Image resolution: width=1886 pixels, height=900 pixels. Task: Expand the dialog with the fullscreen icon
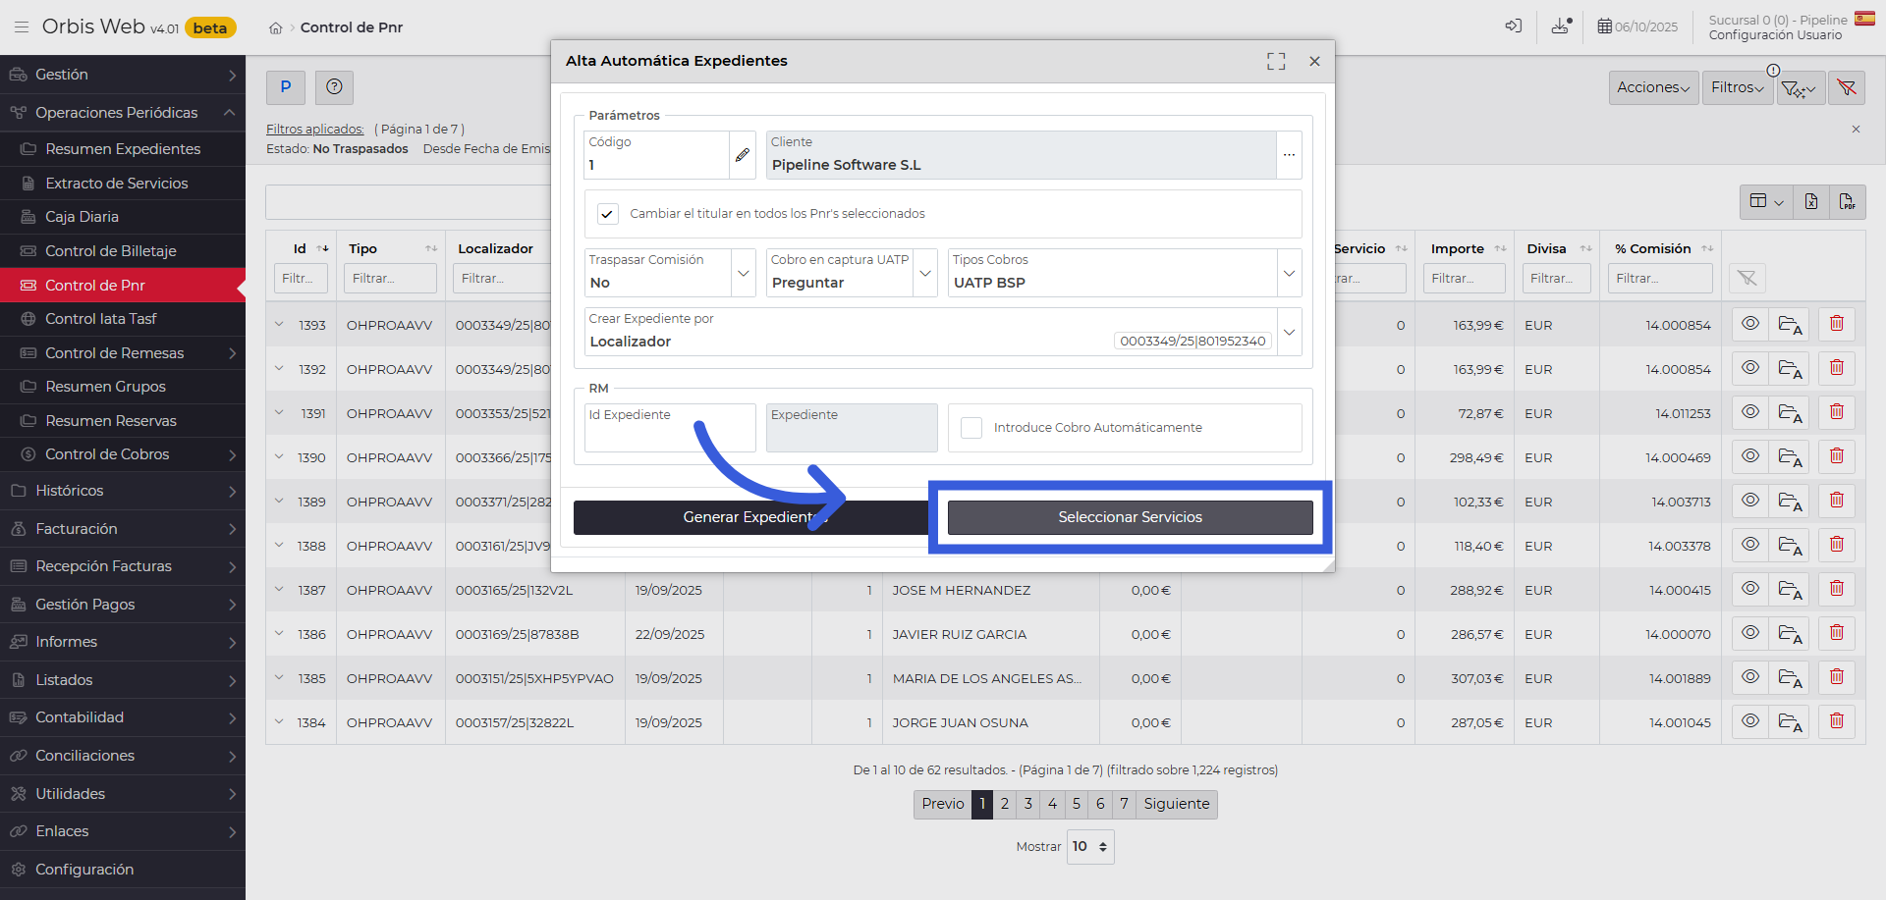(1276, 62)
